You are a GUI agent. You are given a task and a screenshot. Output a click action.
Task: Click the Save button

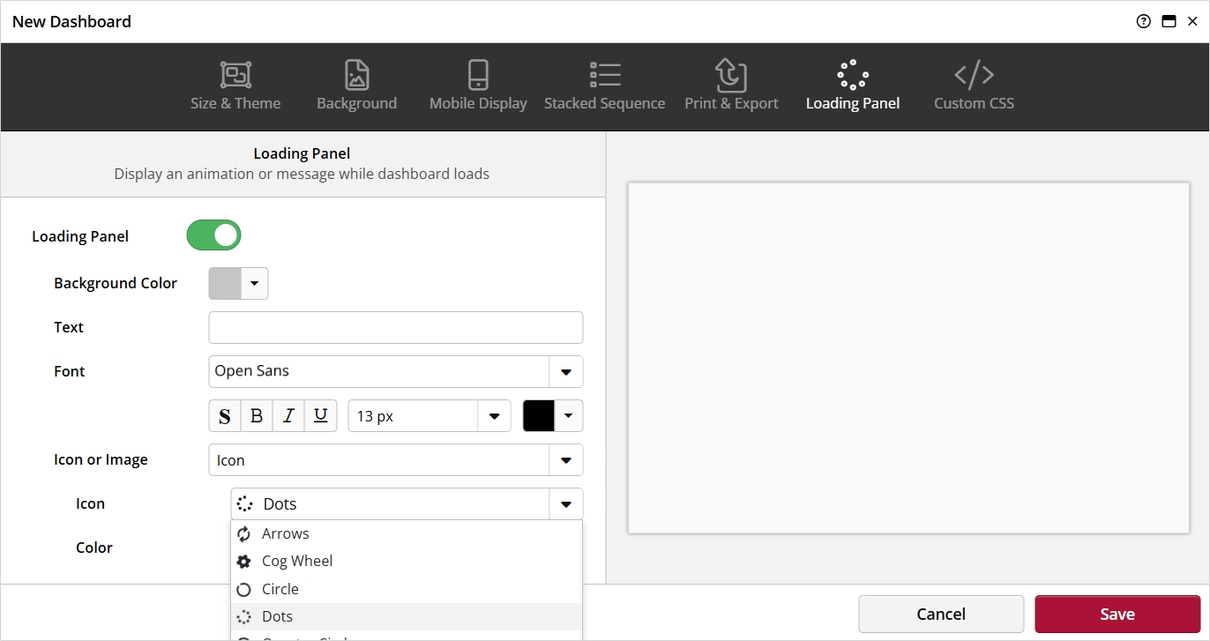1117,615
